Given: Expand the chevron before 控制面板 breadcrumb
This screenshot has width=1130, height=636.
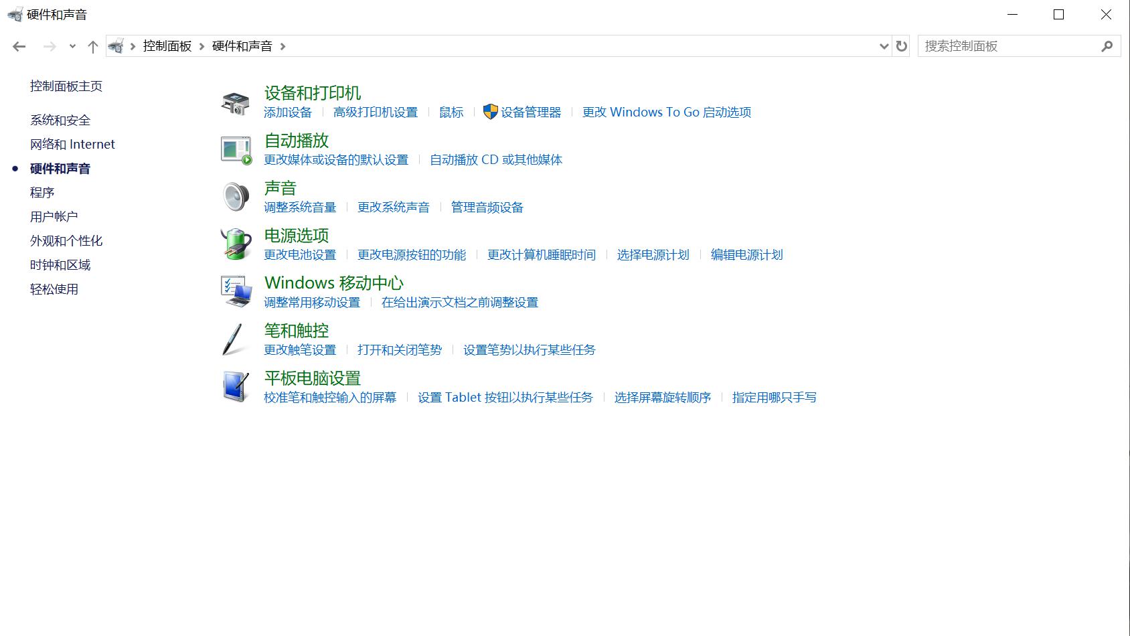Looking at the screenshot, I should 133,46.
